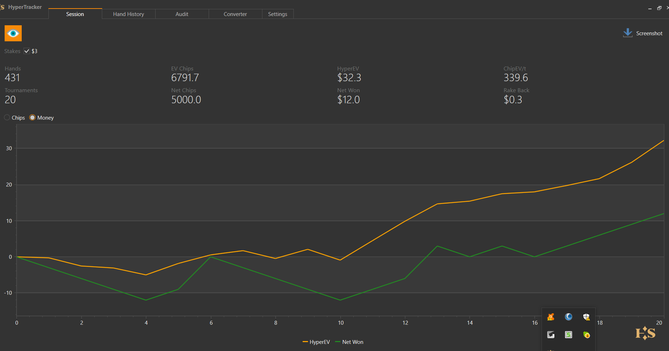
Task: Click the Net Chips value 5000.0
Action: click(186, 100)
